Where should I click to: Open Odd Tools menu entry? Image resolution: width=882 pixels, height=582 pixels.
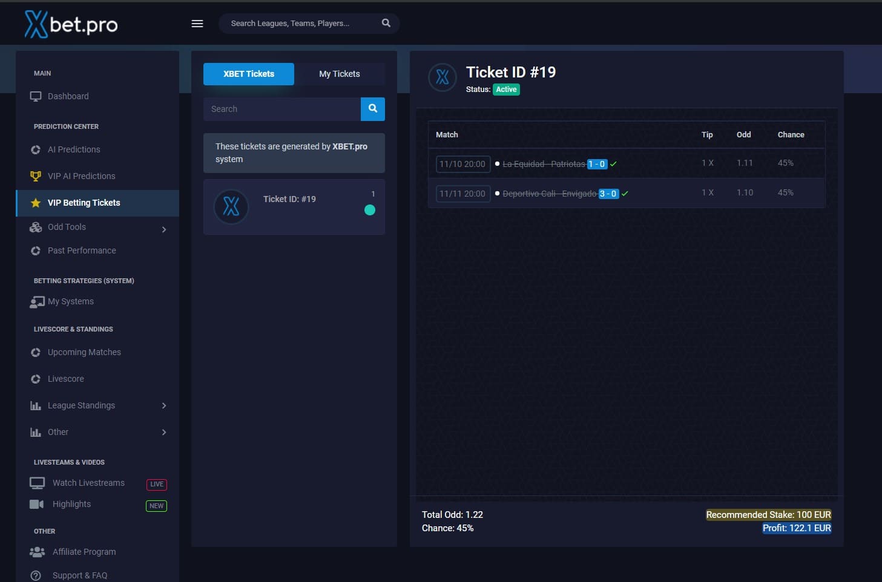coord(67,227)
